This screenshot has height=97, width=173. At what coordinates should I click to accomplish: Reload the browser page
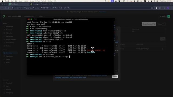[8, 8]
